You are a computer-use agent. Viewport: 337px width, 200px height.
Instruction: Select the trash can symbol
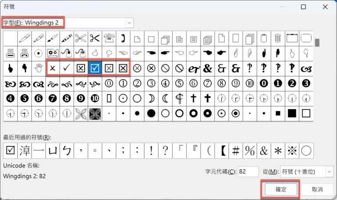[x=278, y=38]
